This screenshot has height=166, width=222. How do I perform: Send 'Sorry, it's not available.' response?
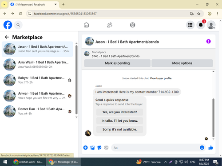click(119, 129)
